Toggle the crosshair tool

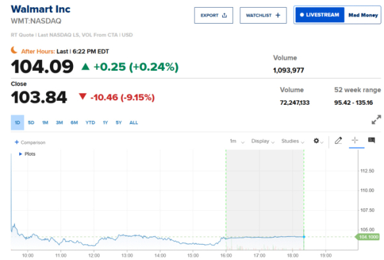pos(355,141)
